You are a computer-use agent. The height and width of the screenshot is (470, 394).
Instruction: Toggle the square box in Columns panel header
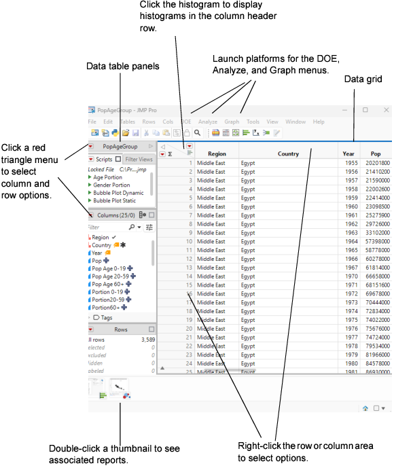(x=151, y=215)
